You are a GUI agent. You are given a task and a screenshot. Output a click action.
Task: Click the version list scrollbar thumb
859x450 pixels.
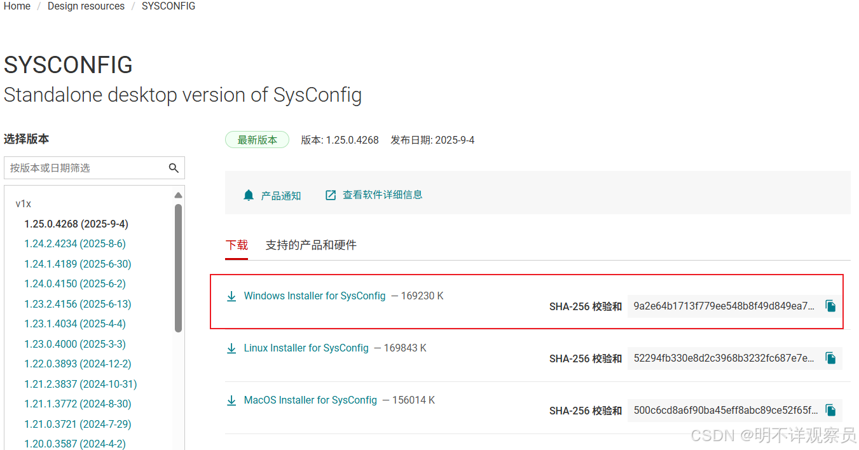pyautogui.click(x=179, y=268)
